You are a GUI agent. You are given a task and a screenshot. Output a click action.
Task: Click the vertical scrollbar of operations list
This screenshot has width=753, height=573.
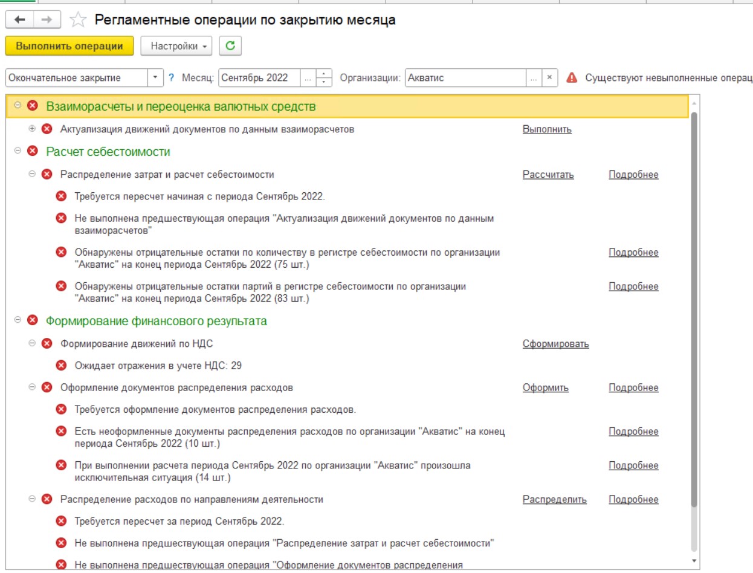click(694, 302)
